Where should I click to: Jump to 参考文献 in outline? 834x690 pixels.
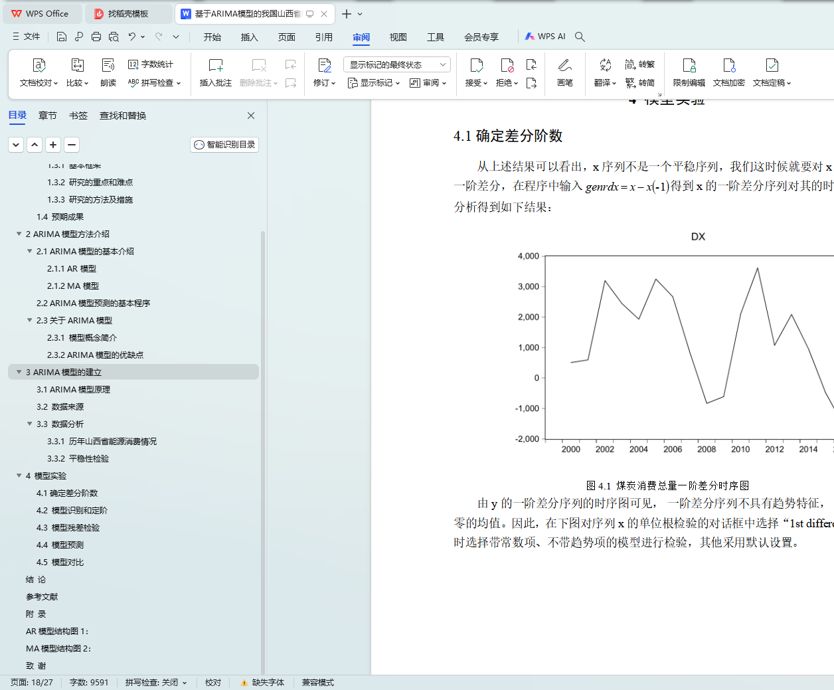click(x=42, y=596)
